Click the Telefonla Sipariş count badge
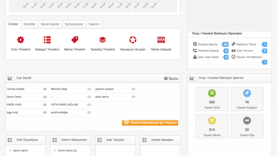This screenshot has height=156, width=277. click(x=226, y=51)
